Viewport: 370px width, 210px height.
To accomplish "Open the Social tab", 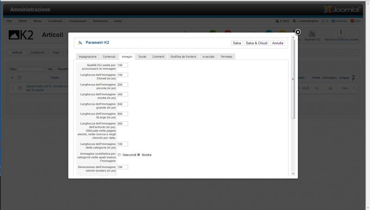I will [x=142, y=56].
